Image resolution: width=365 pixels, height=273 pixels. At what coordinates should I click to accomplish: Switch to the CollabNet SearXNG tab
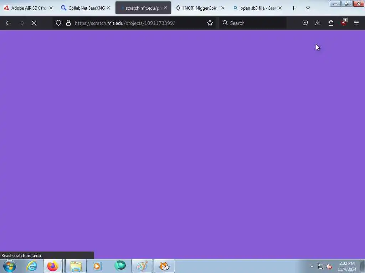(x=86, y=8)
